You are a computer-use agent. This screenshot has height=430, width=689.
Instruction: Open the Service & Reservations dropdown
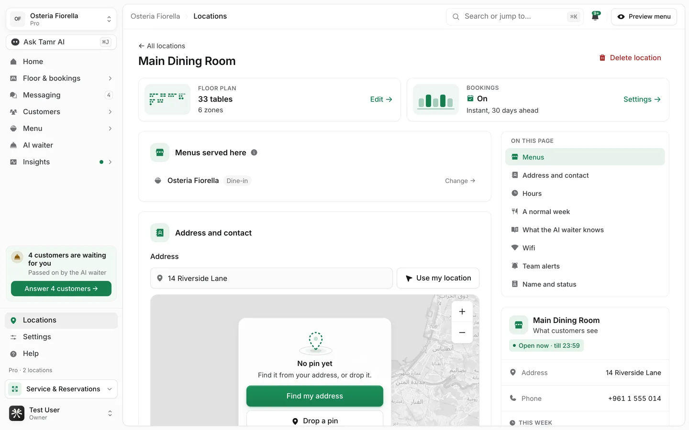pos(61,389)
